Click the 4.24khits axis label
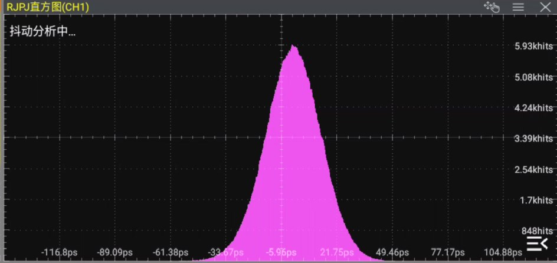 (533, 108)
